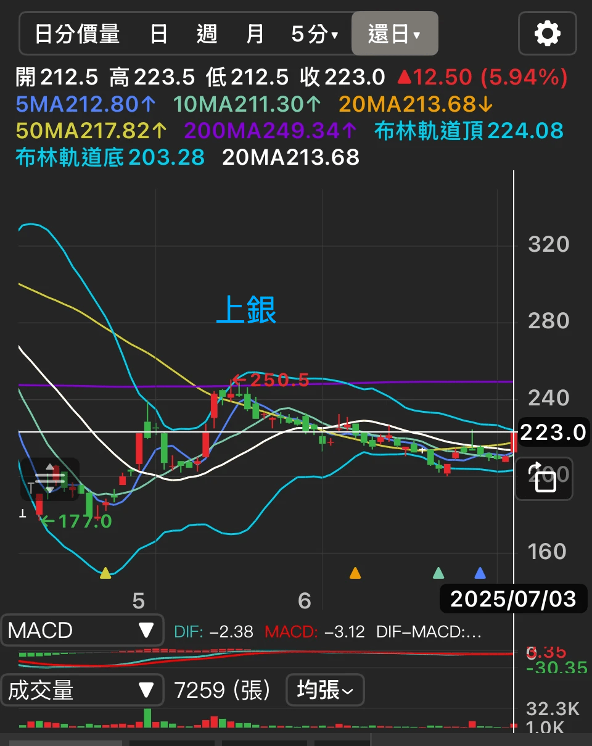592x746 pixels.
Task: Open chart settings gear icon
Action: pos(548,33)
